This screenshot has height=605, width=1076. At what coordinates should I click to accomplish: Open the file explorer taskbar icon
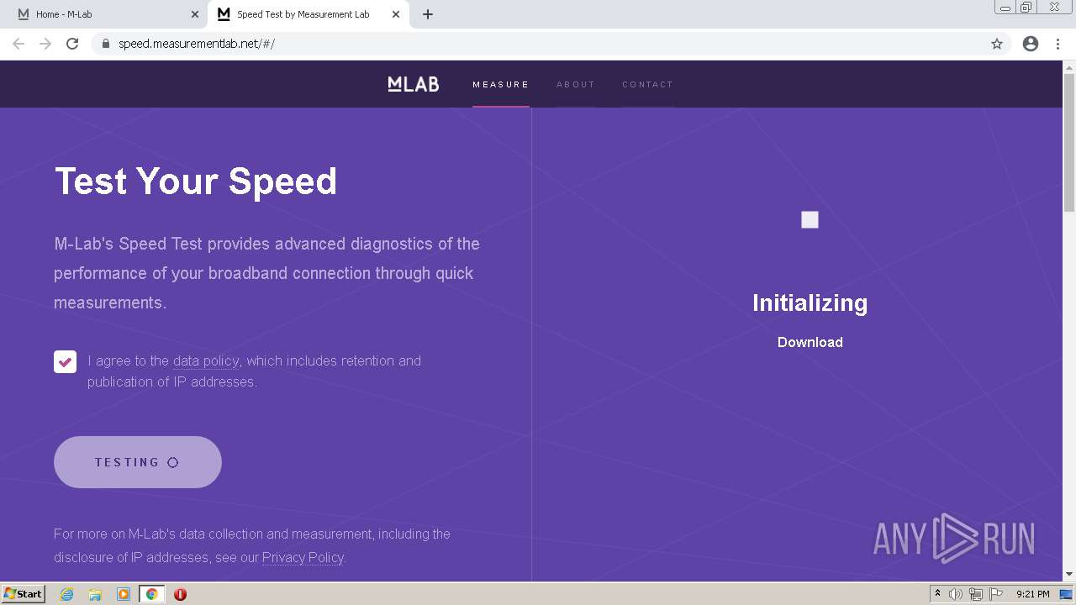[x=95, y=594]
